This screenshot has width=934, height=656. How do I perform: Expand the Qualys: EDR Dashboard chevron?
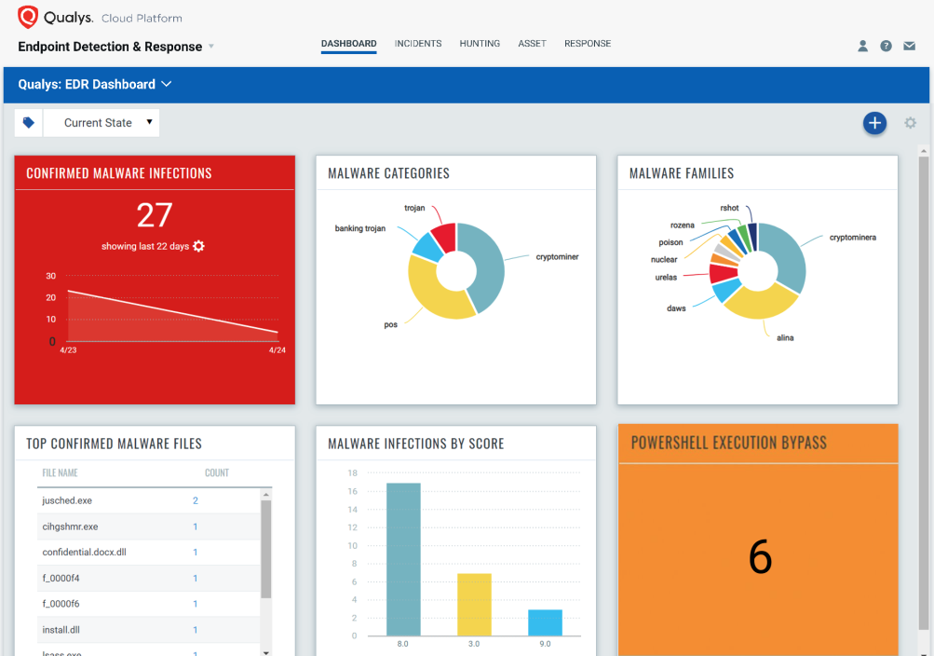click(x=167, y=84)
